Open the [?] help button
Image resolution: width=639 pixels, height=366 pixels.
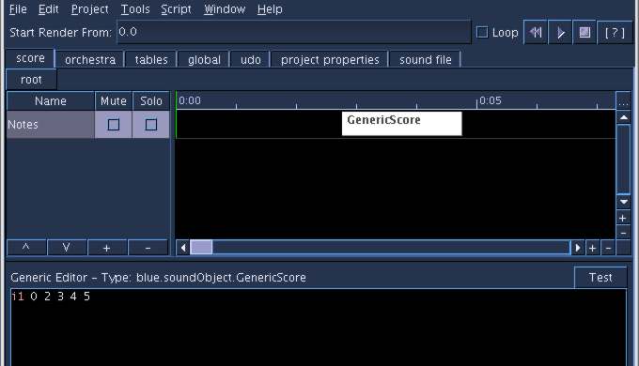coord(615,32)
